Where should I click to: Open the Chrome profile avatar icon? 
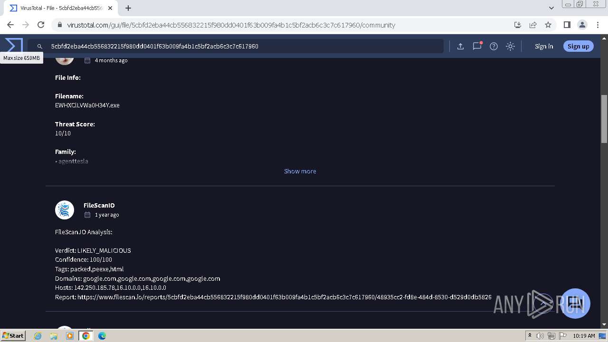click(x=582, y=25)
